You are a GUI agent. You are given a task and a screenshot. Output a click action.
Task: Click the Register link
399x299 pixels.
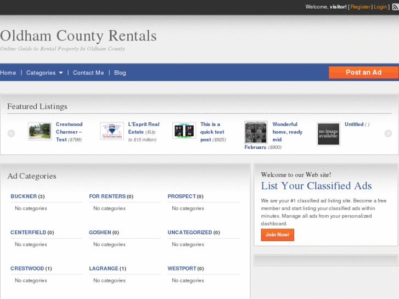(360, 7)
